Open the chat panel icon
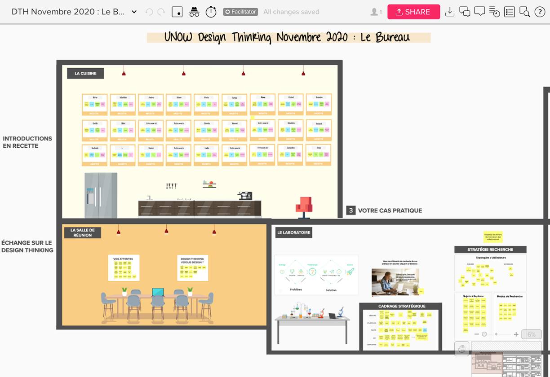The height and width of the screenshot is (377, 550). tap(465, 12)
